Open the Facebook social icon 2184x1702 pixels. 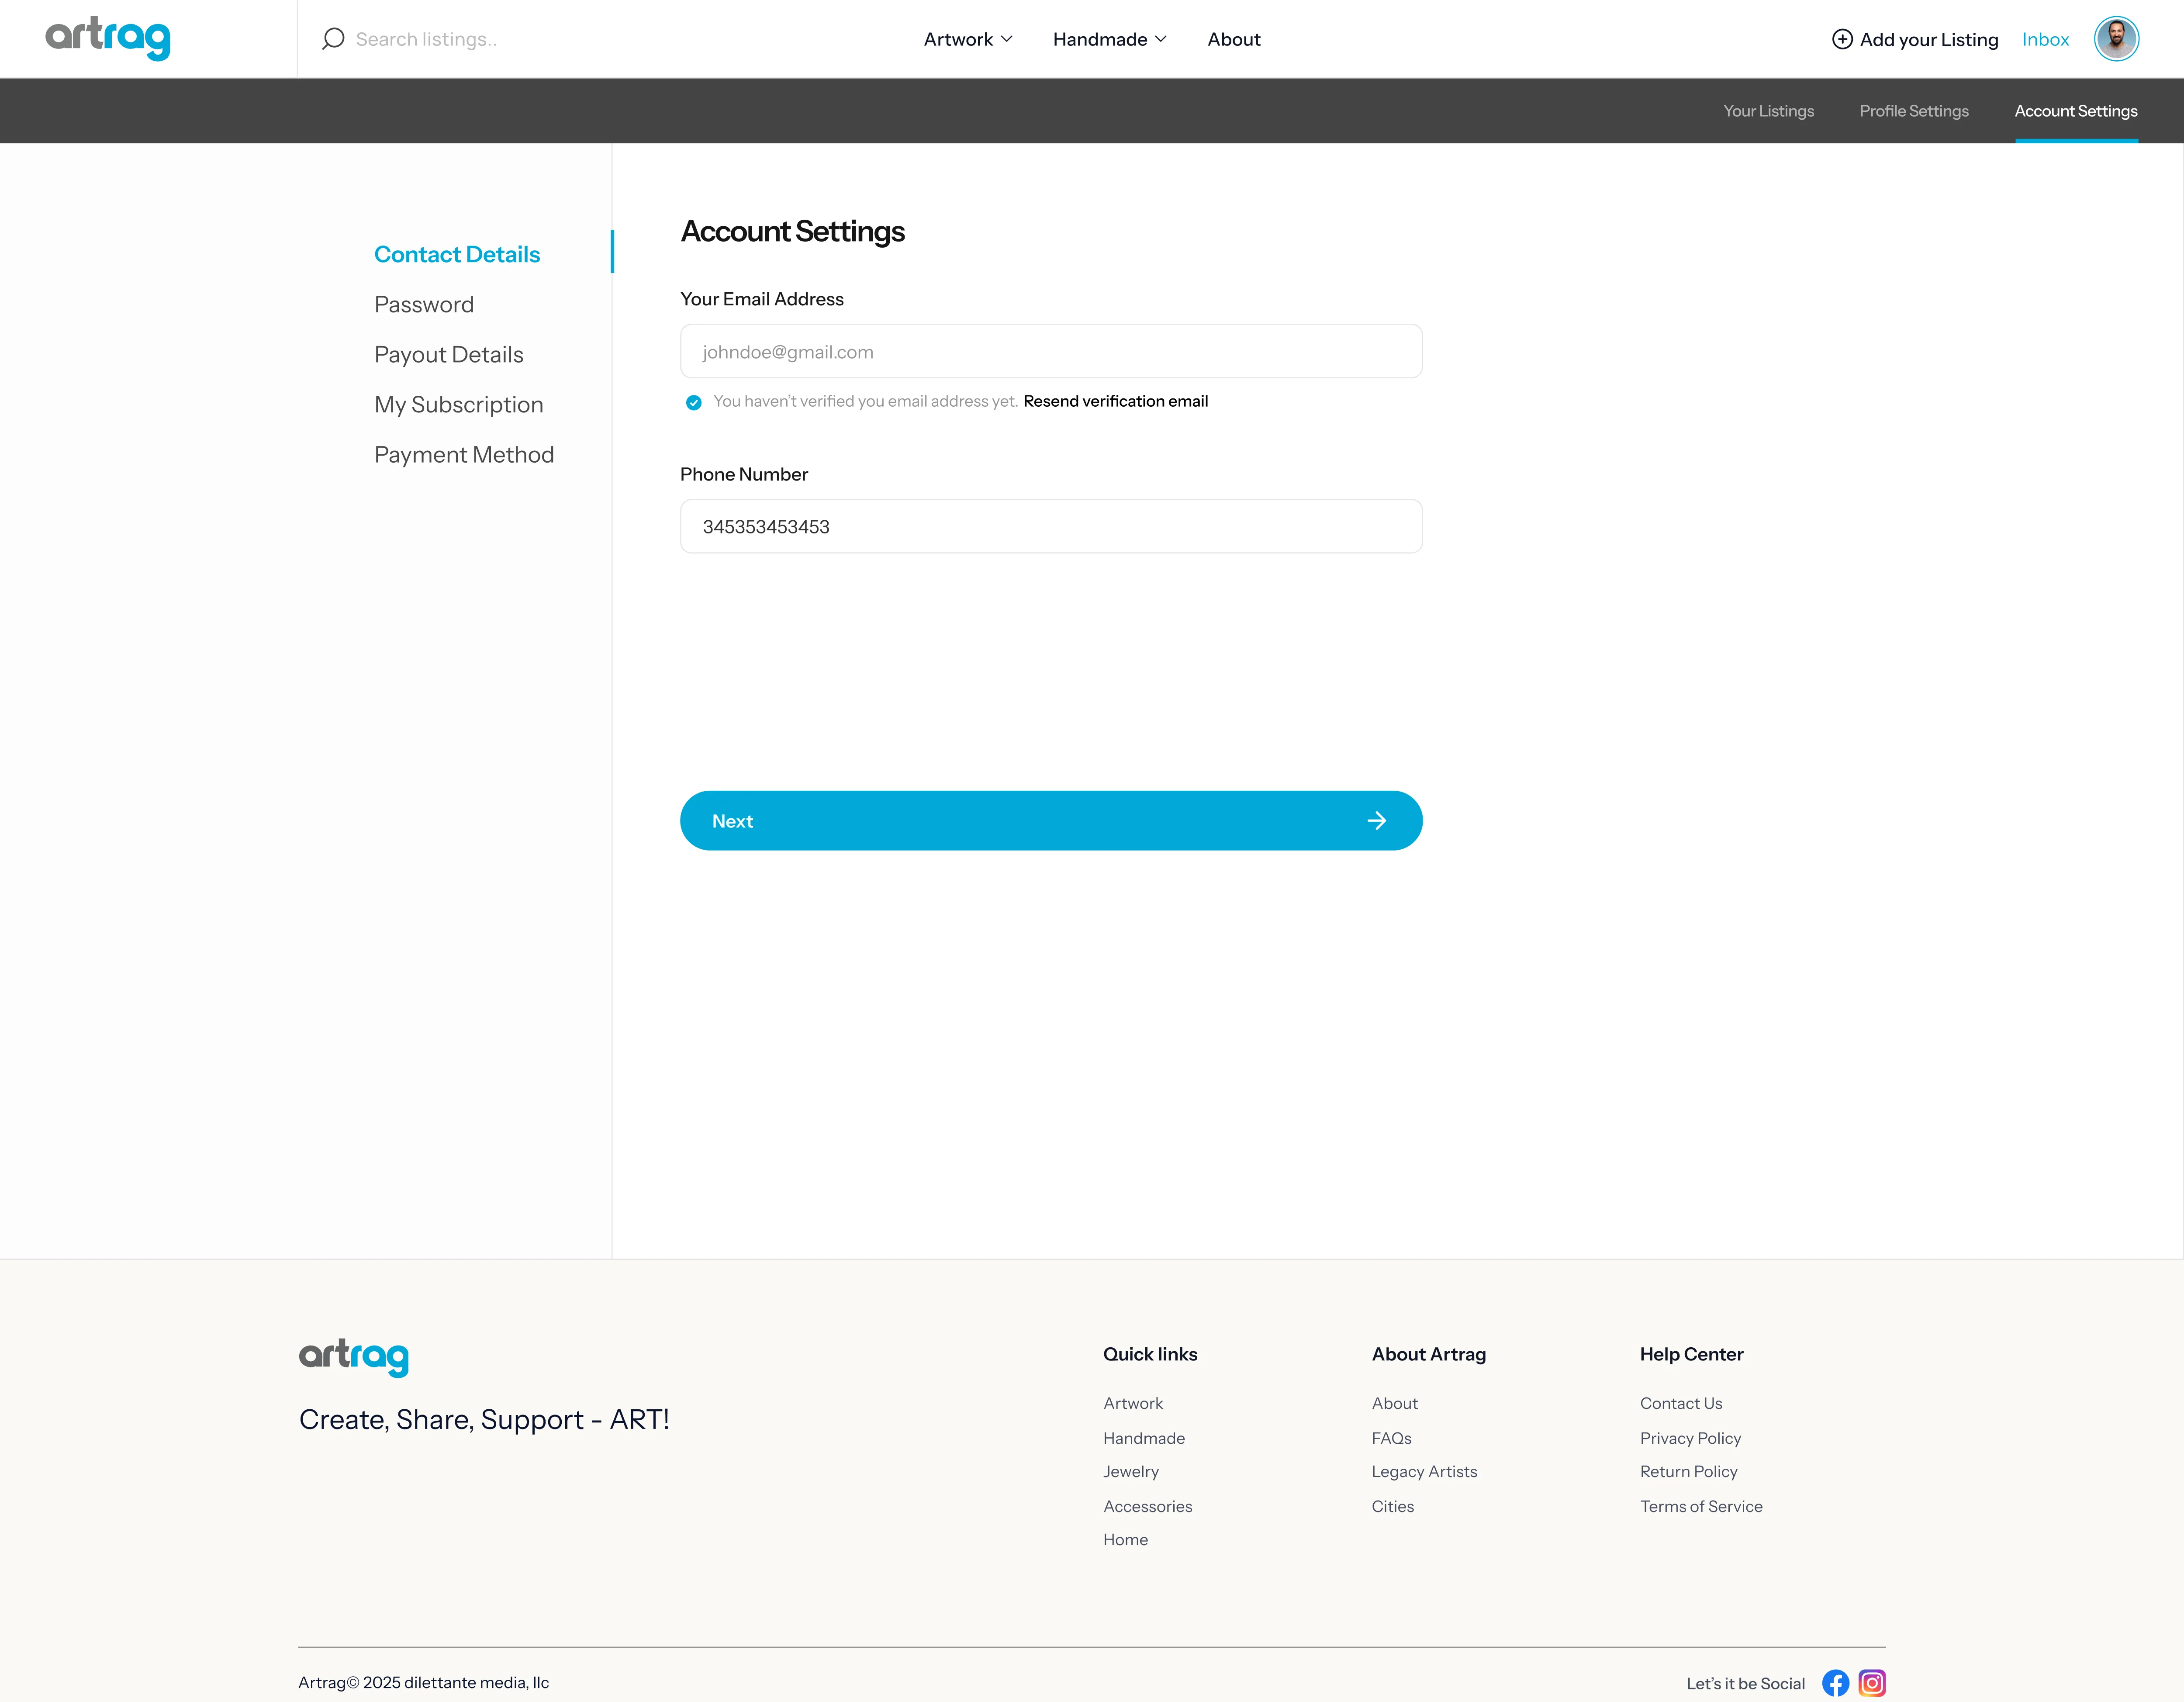[x=1835, y=1683]
